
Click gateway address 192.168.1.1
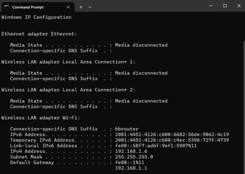[x=131, y=168]
